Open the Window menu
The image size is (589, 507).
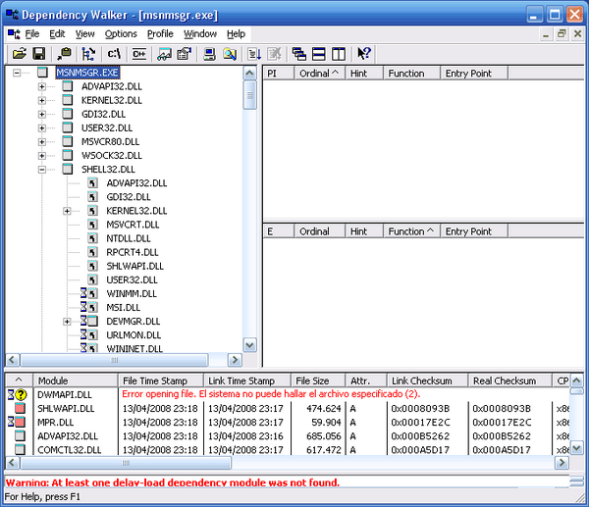click(x=200, y=34)
